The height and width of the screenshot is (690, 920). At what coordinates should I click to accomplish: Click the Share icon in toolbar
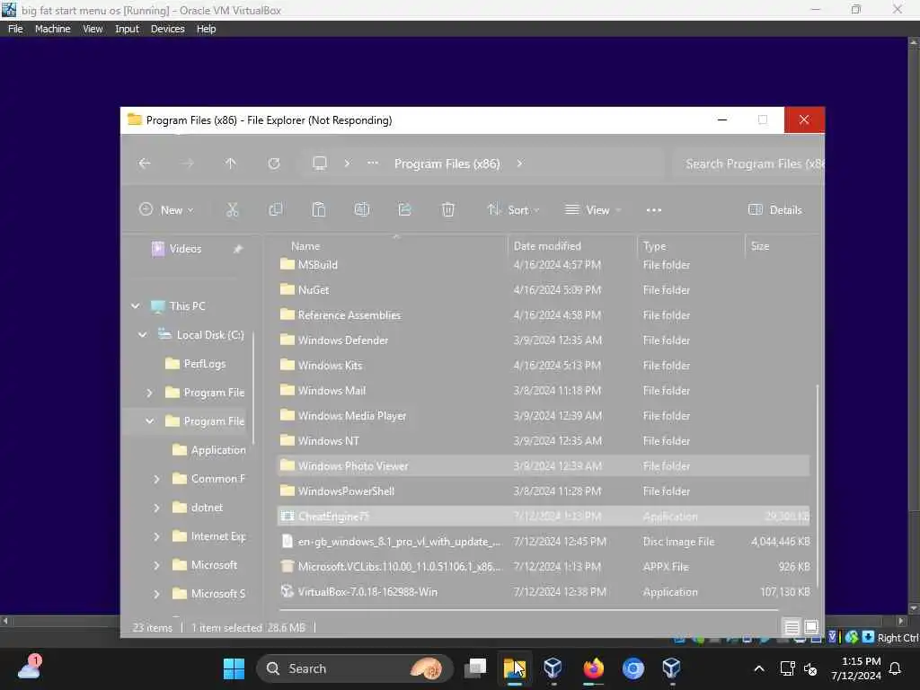[405, 209]
